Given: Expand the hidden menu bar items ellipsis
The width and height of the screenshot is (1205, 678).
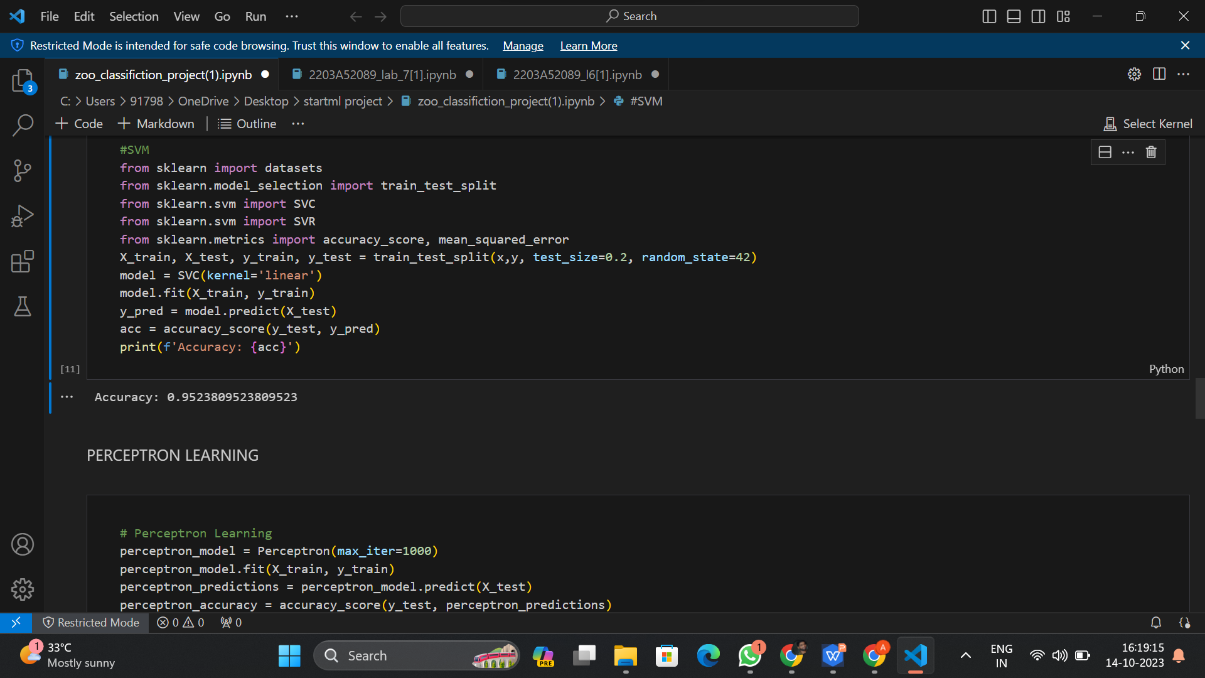Looking at the screenshot, I should (292, 16).
